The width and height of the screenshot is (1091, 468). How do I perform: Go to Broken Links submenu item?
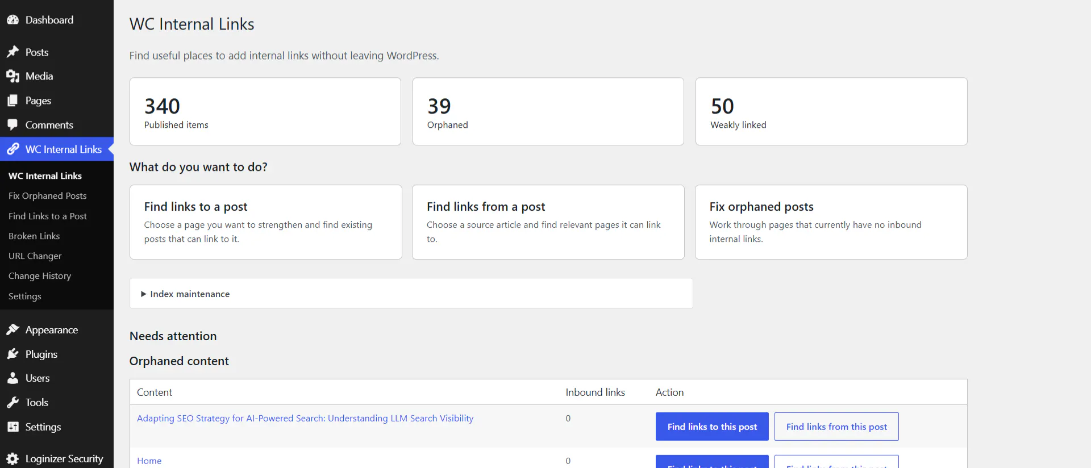[34, 236]
